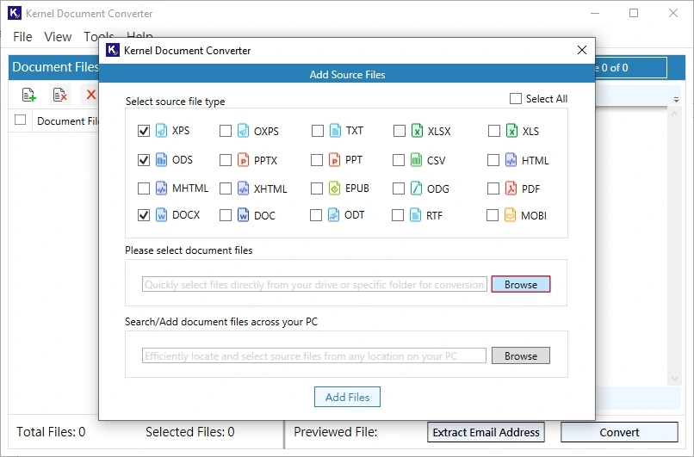Click the RTF label text
Screen dimensions: 694x457
click(x=434, y=215)
